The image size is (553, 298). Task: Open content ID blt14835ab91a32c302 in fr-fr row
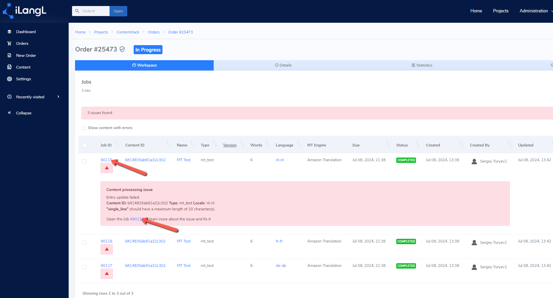pos(145,241)
